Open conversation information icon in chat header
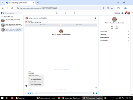 pyautogui.click(x=96, y=18)
